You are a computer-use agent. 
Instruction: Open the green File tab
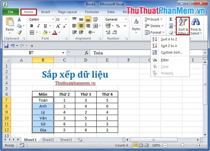click(11, 12)
